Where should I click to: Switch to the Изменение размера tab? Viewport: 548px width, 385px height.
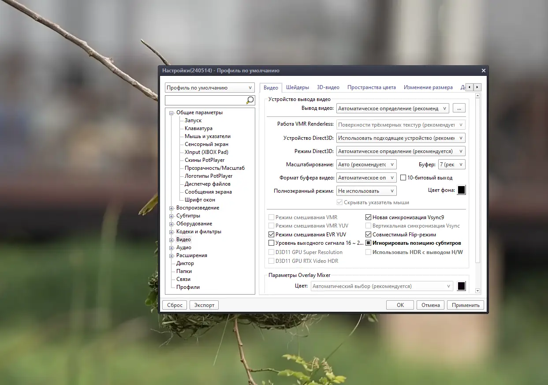(x=428, y=87)
